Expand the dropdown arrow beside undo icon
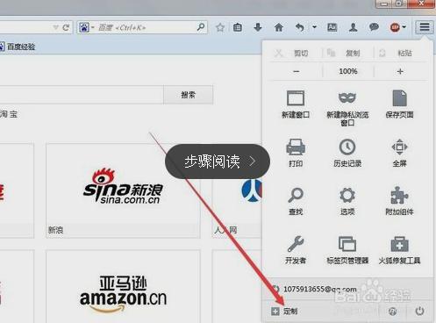Image resolution: width=436 pixels, height=323 pixels. (314, 27)
